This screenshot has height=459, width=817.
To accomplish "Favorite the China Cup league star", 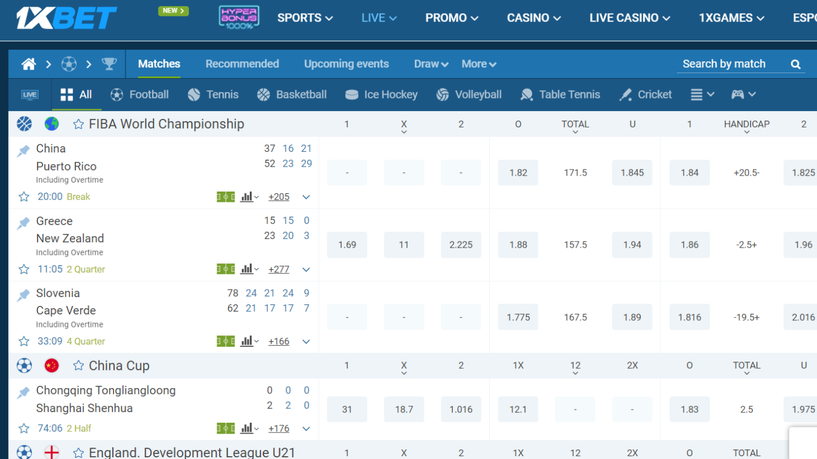I will tap(79, 366).
